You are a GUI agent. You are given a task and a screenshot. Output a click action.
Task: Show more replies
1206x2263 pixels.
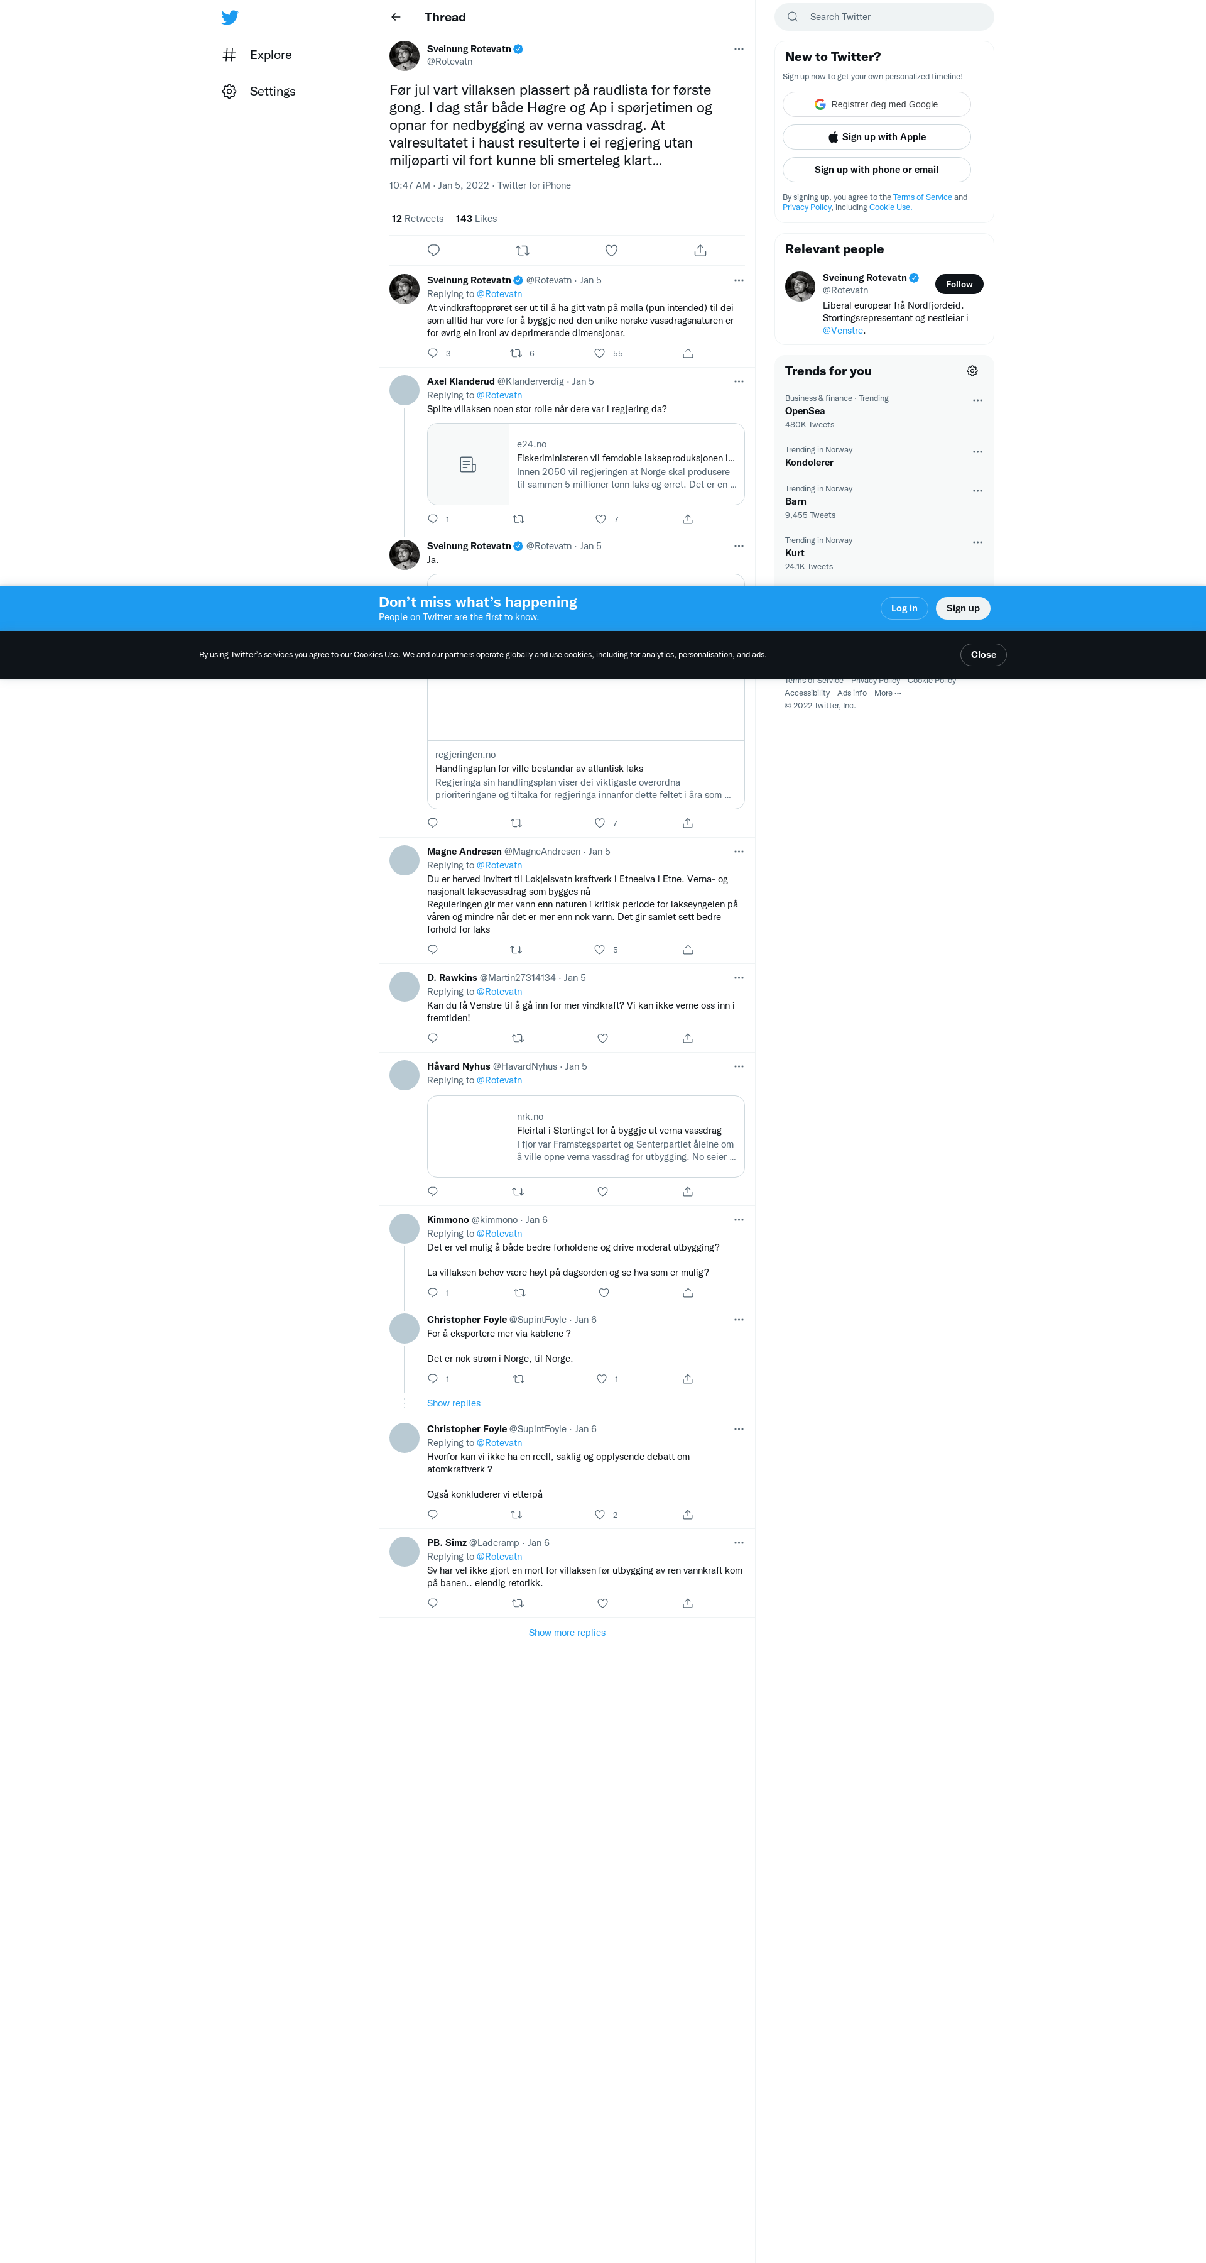coord(567,1633)
